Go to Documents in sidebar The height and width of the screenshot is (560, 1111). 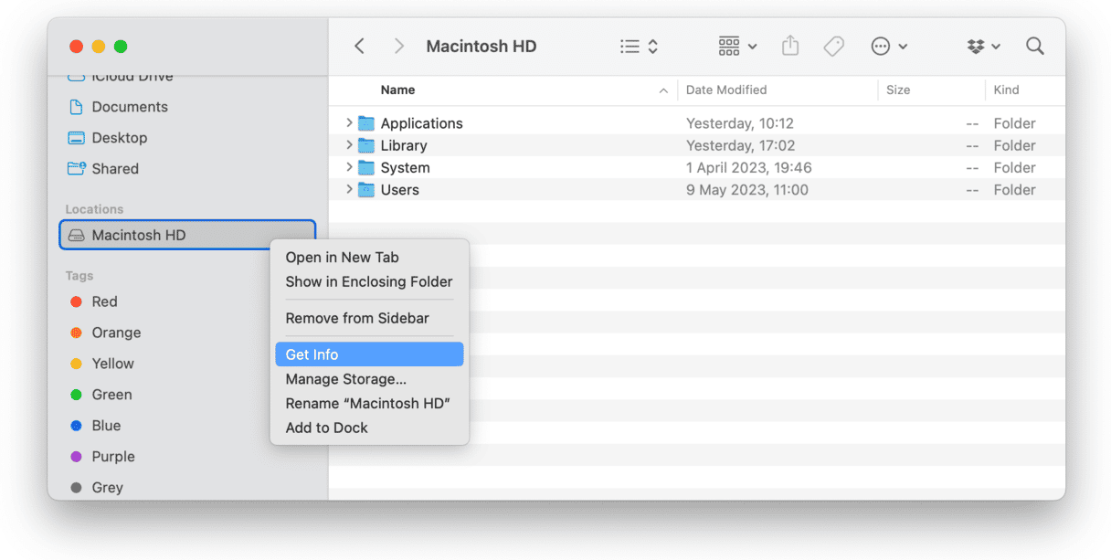(129, 107)
